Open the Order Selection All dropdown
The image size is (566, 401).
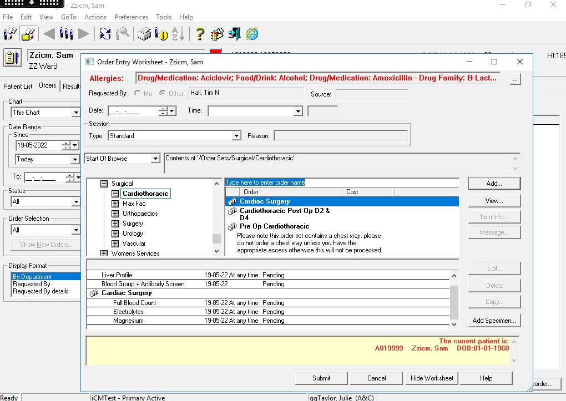[75, 230]
